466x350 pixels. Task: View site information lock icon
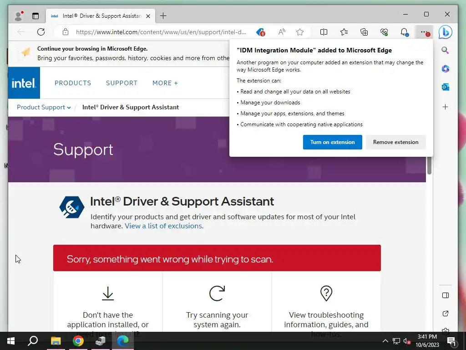66,32
